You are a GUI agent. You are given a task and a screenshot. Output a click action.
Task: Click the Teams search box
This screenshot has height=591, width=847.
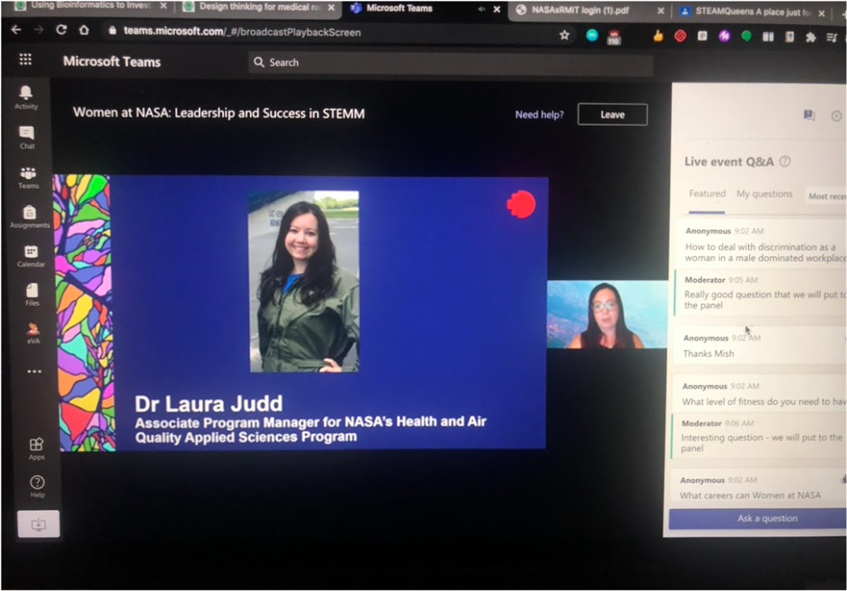(450, 63)
